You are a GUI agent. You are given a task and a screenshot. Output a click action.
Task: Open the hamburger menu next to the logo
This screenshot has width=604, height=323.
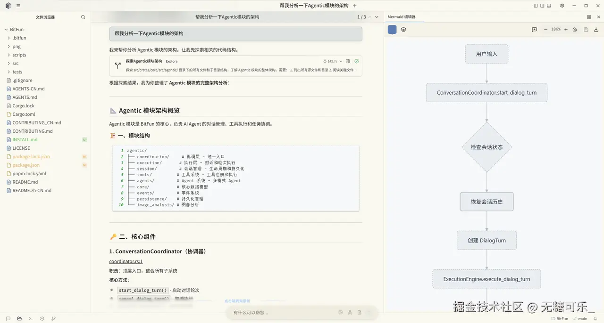pos(18,6)
